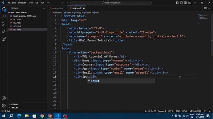This screenshot has width=213, height=119.
Task: Change indentation via Spaces: 4
Action: point(162,111)
